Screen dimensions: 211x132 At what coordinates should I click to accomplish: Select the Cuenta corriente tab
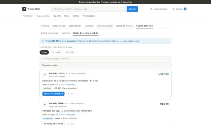coord(144,26)
